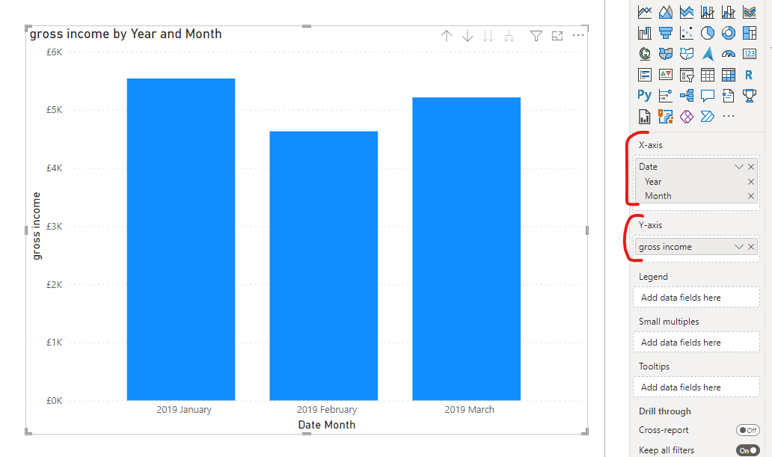Click the chart title text
This screenshot has width=772, height=457.
click(x=126, y=34)
